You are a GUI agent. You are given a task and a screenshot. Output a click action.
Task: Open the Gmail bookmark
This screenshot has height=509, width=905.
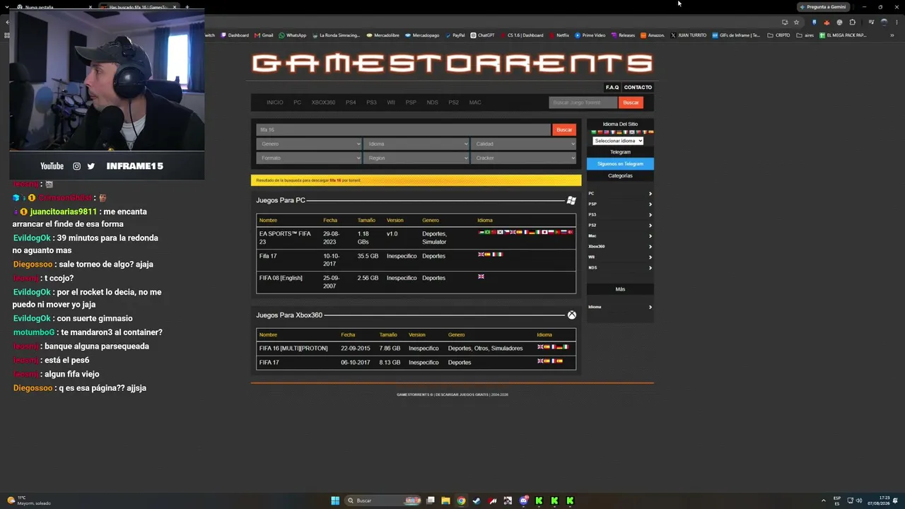click(264, 35)
